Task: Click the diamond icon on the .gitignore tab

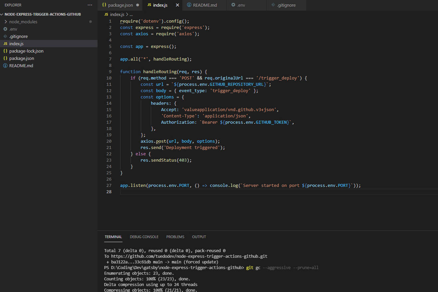Action: pyautogui.click(x=273, y=5)
